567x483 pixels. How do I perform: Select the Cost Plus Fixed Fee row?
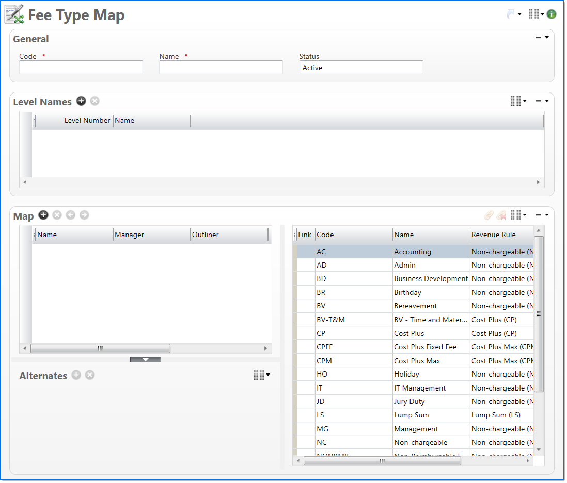[x=424, y=347]
